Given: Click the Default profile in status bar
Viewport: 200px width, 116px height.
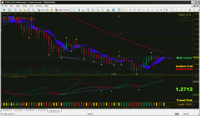Looking at the screenshot, I should coord(90,114).
